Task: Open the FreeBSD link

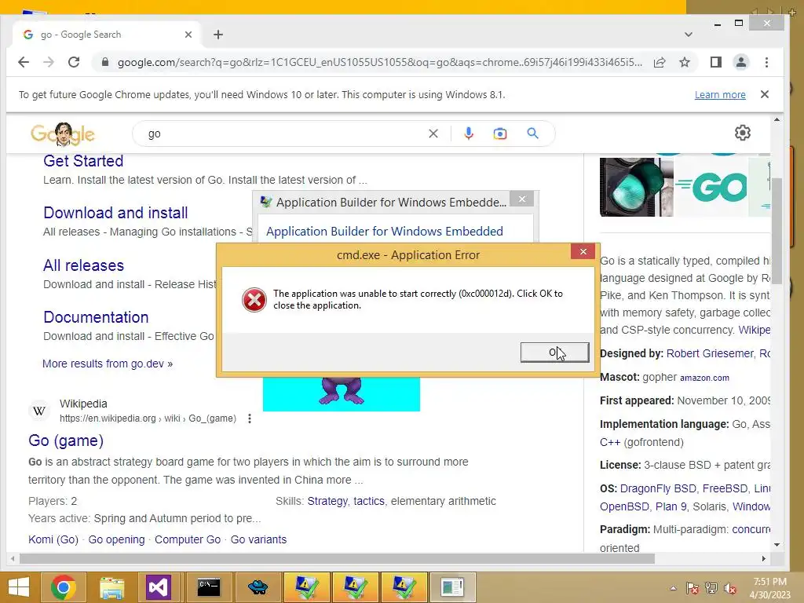Action: [725, 488]
